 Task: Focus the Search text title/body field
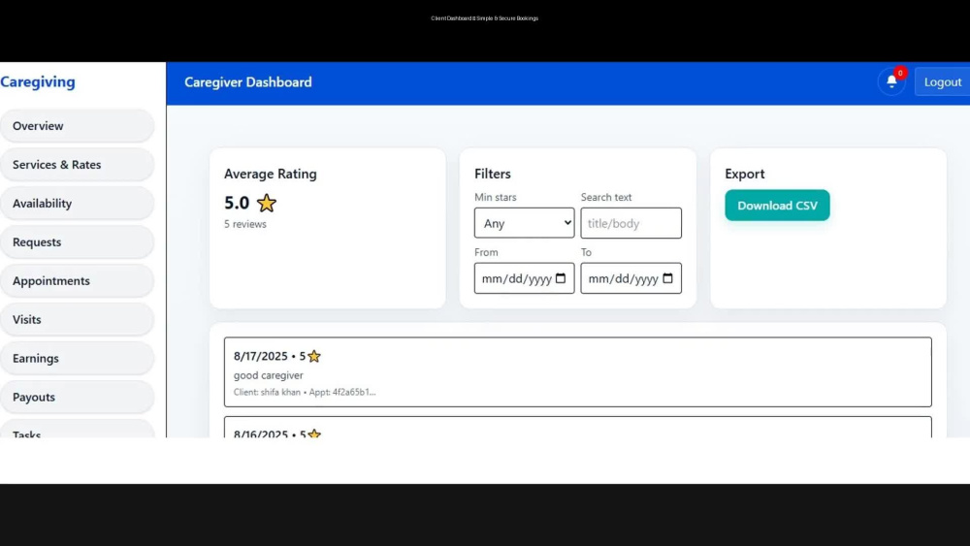coord(631,223)
